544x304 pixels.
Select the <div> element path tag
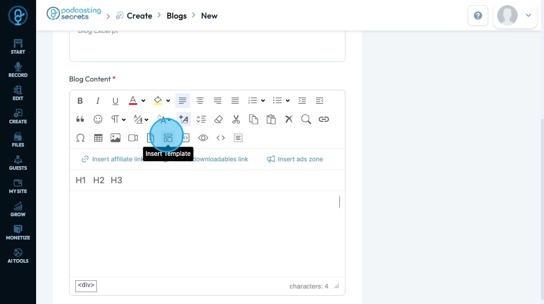[86, 286]
